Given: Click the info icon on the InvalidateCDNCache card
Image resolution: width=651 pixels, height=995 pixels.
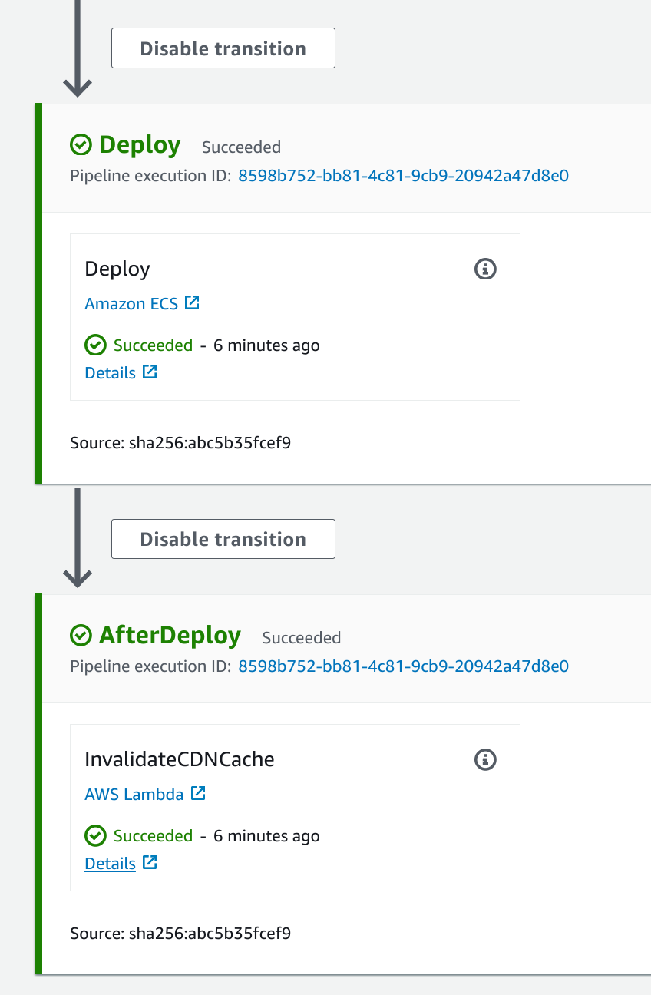Looking at the screenshot, I should coord(485,760).
